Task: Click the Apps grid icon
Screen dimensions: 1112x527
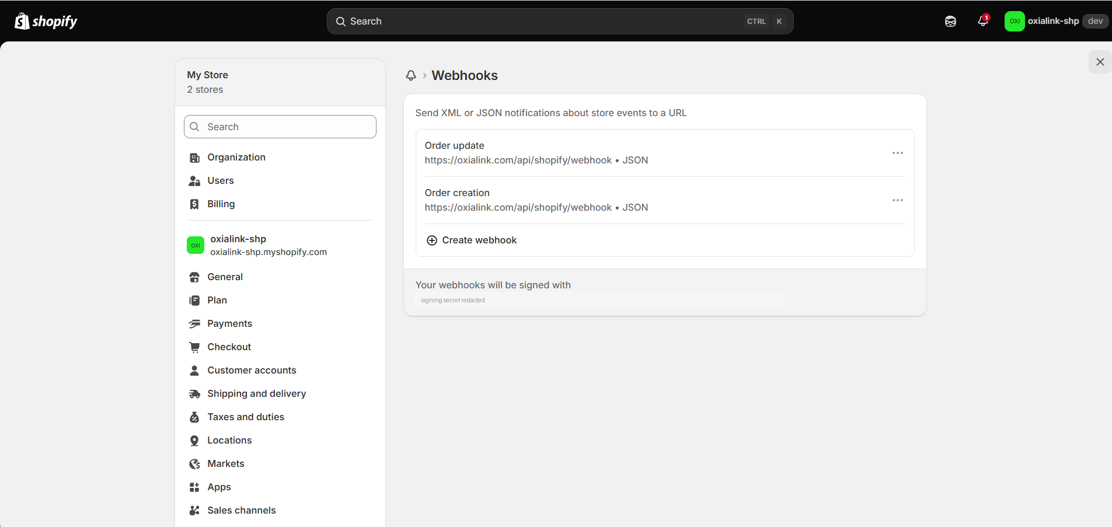Action: point(194,487)
